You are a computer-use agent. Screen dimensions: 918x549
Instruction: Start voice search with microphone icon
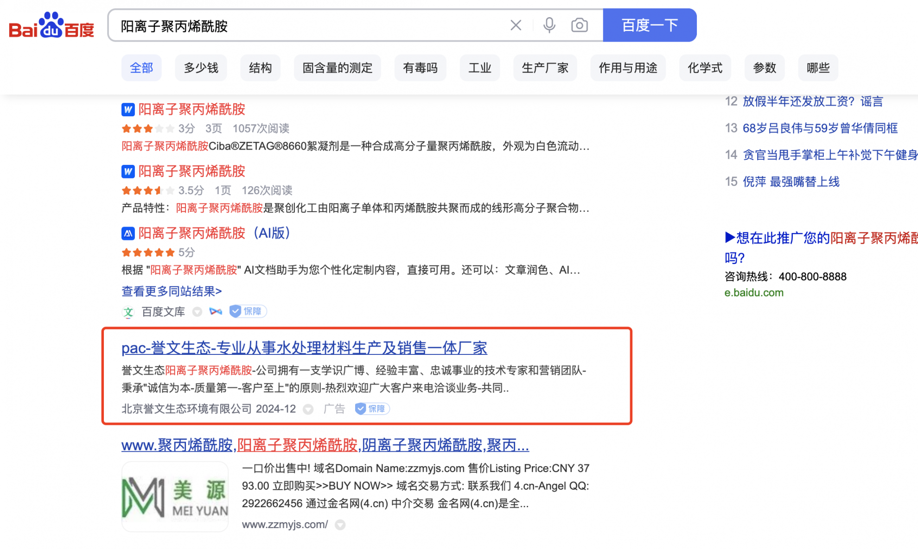point(549,25)
